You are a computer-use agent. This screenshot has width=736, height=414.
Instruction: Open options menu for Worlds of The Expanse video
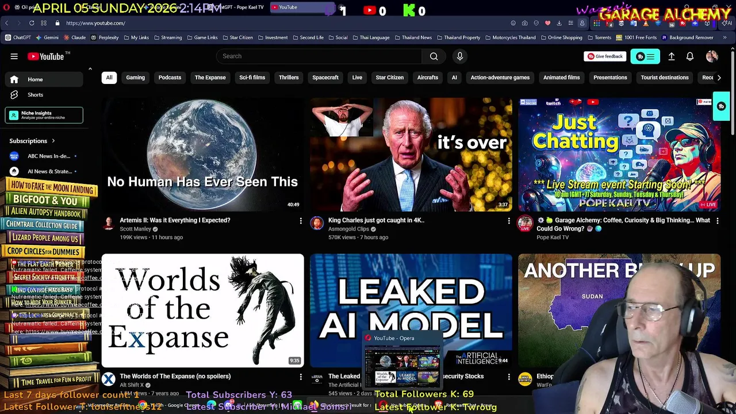pos(300,377)
